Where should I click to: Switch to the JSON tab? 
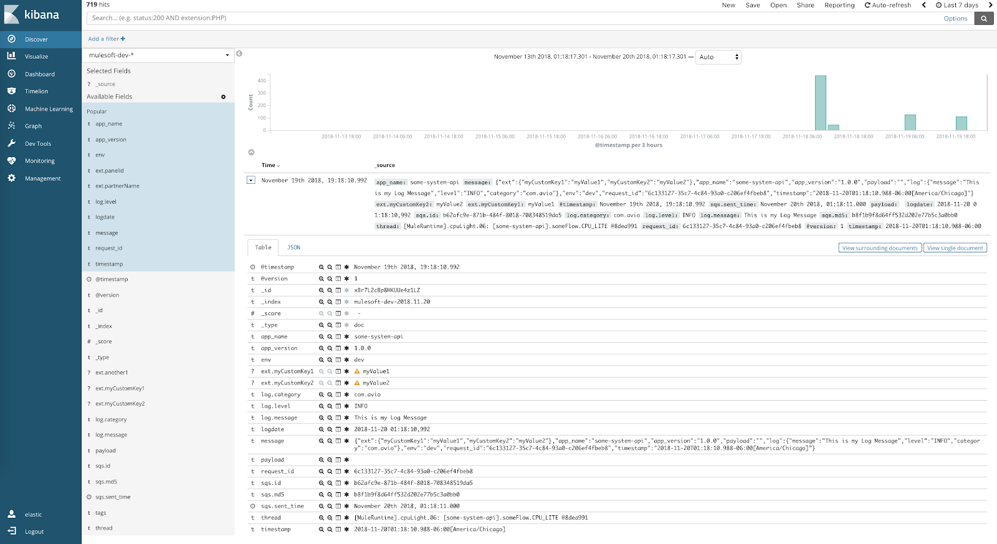293,248
